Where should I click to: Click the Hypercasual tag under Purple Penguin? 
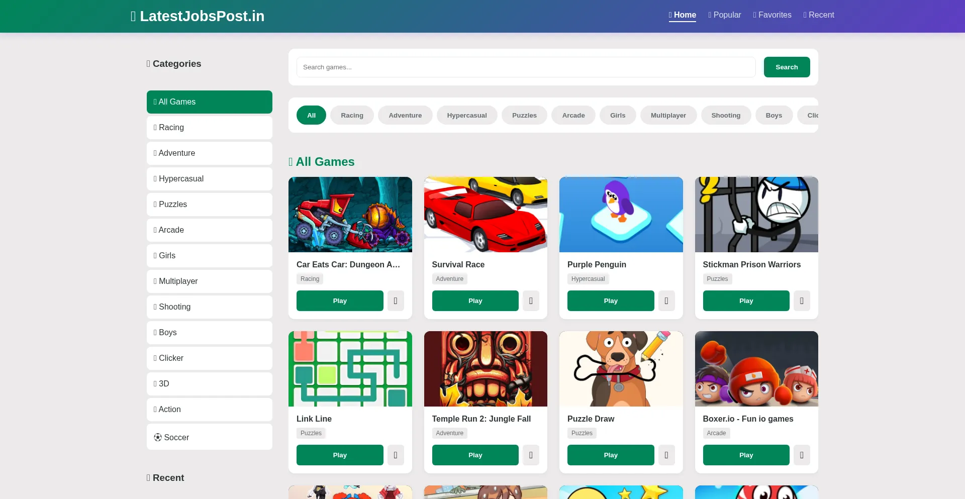coord(588,279)
